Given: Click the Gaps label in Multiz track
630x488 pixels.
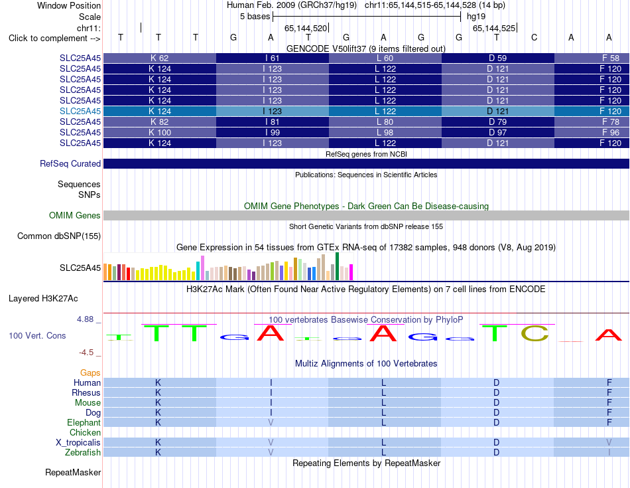Looking at the screenshot, I should (x=90, y=373).
